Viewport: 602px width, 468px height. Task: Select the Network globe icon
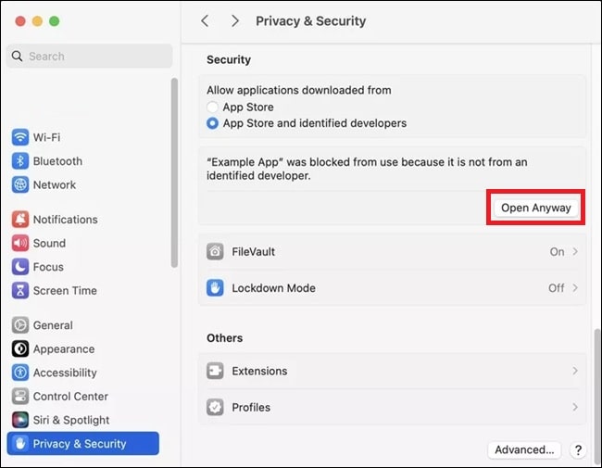[20, 184]
